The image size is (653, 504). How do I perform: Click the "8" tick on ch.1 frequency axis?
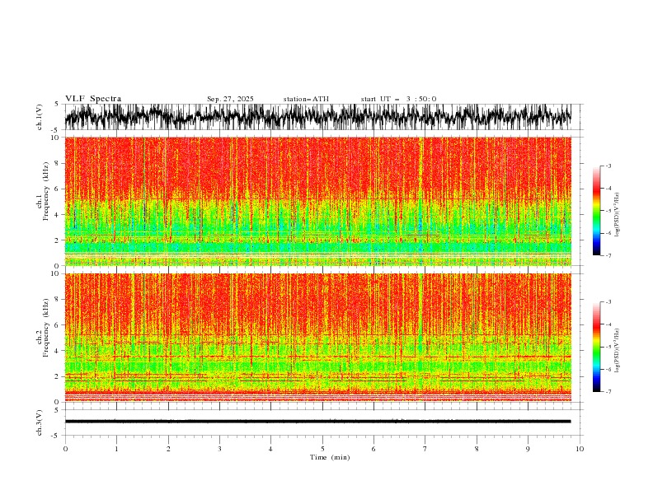click(x=57, y=163)
